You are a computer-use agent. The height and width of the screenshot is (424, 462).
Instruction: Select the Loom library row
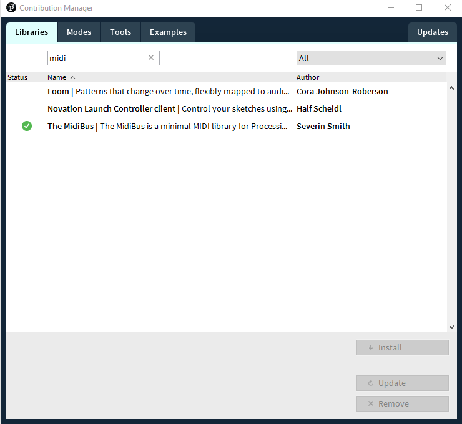(x=226, y=92)
